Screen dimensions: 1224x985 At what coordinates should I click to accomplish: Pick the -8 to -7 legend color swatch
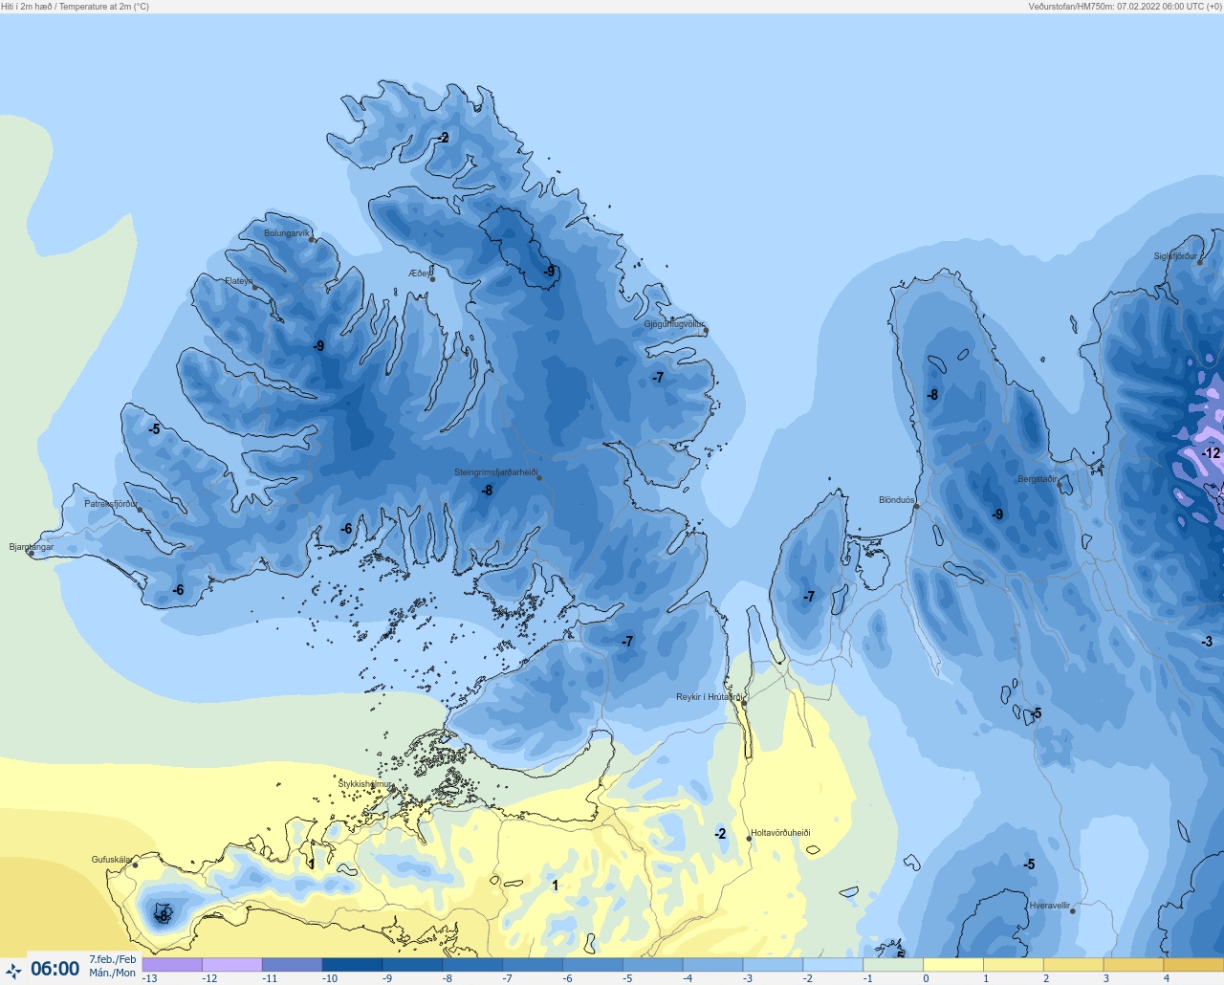coord(472,965)
